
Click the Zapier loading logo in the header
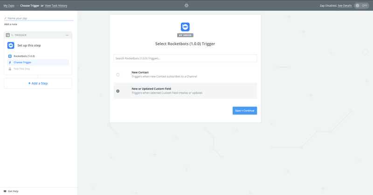pyautogui.click(x=186, y=6)
